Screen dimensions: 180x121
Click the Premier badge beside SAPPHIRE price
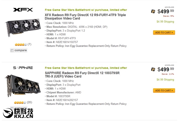(153, 69)
